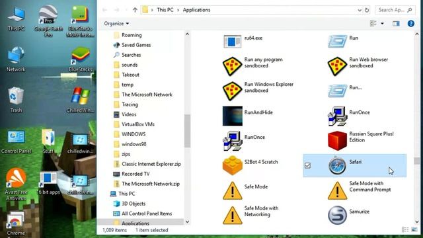Select Safe Mode with Networking icon
Screen dimensions: 423x238
pos(232,215)
